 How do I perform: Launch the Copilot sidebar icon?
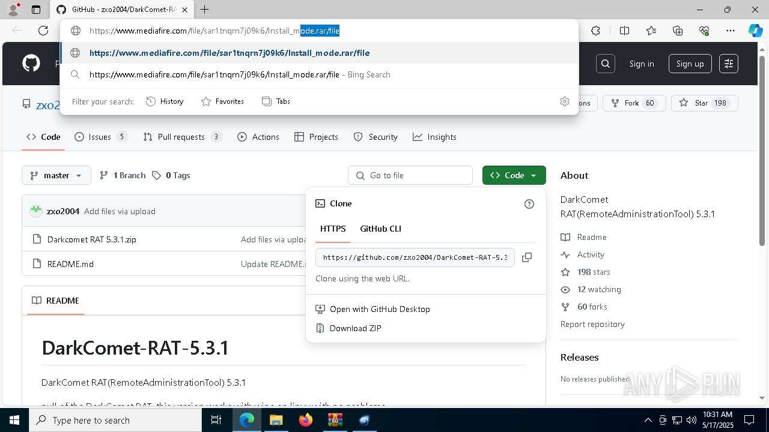pyautogui.click(x=755, y=31)
